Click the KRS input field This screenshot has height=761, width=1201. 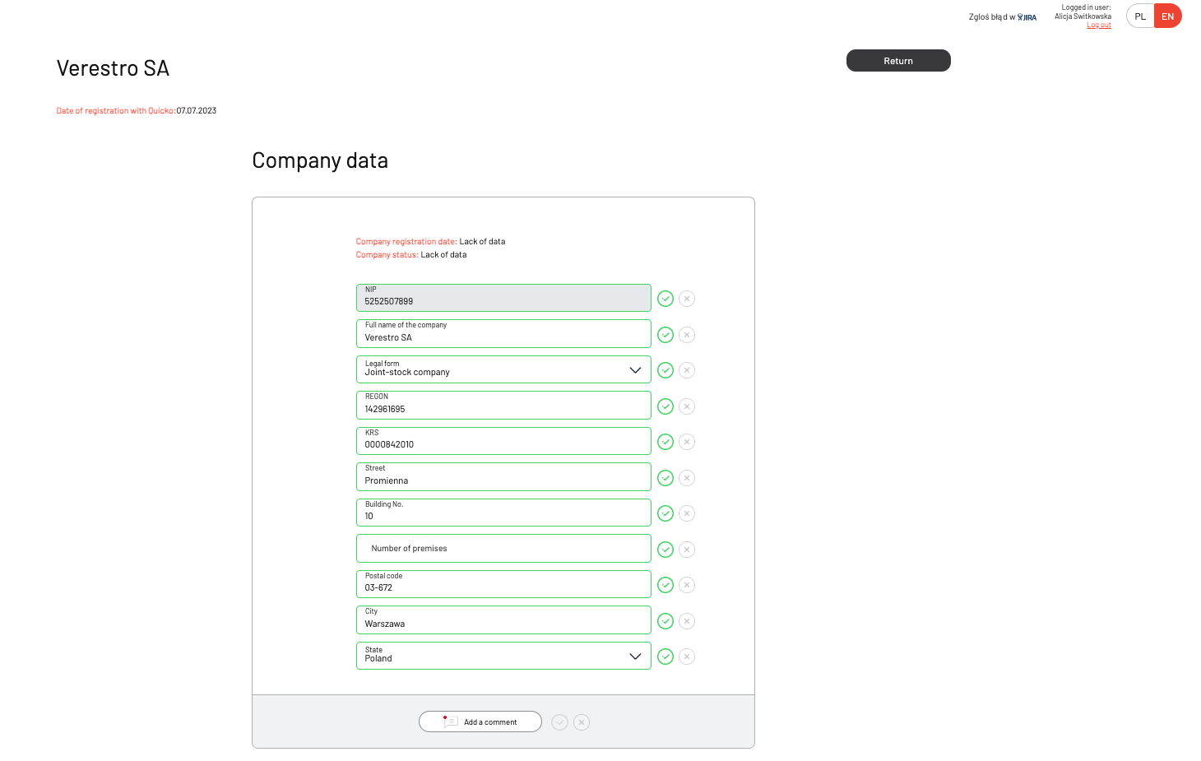coord(503,441)
